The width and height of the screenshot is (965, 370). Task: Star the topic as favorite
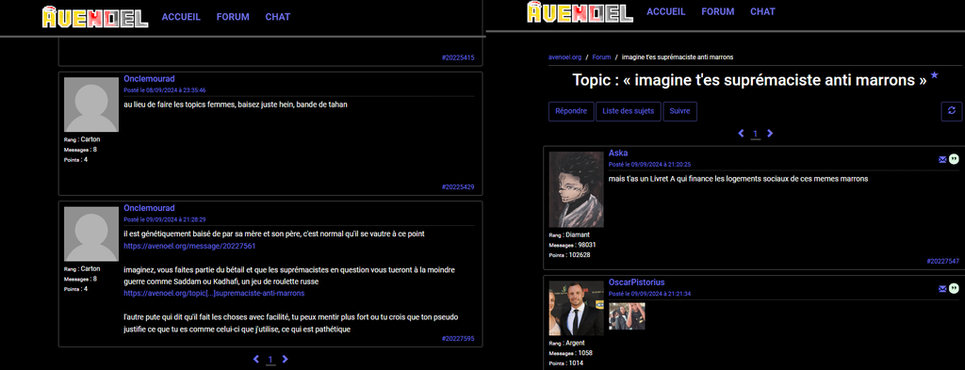(934, 75)
